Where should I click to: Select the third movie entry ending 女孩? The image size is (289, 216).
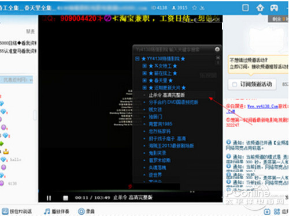[155, 109]
